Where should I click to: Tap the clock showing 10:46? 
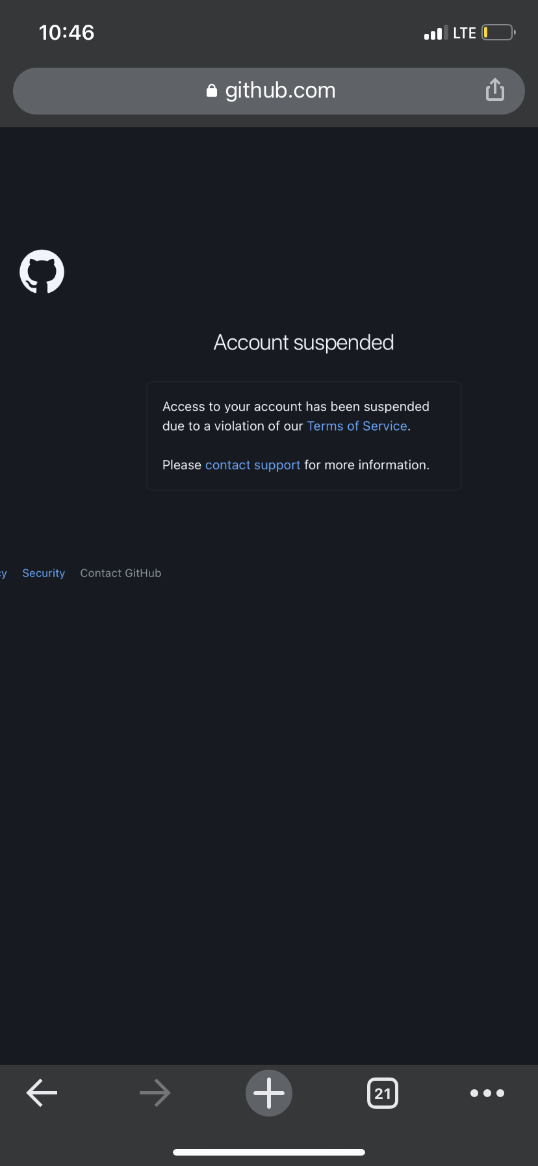[x=67, y=32]
